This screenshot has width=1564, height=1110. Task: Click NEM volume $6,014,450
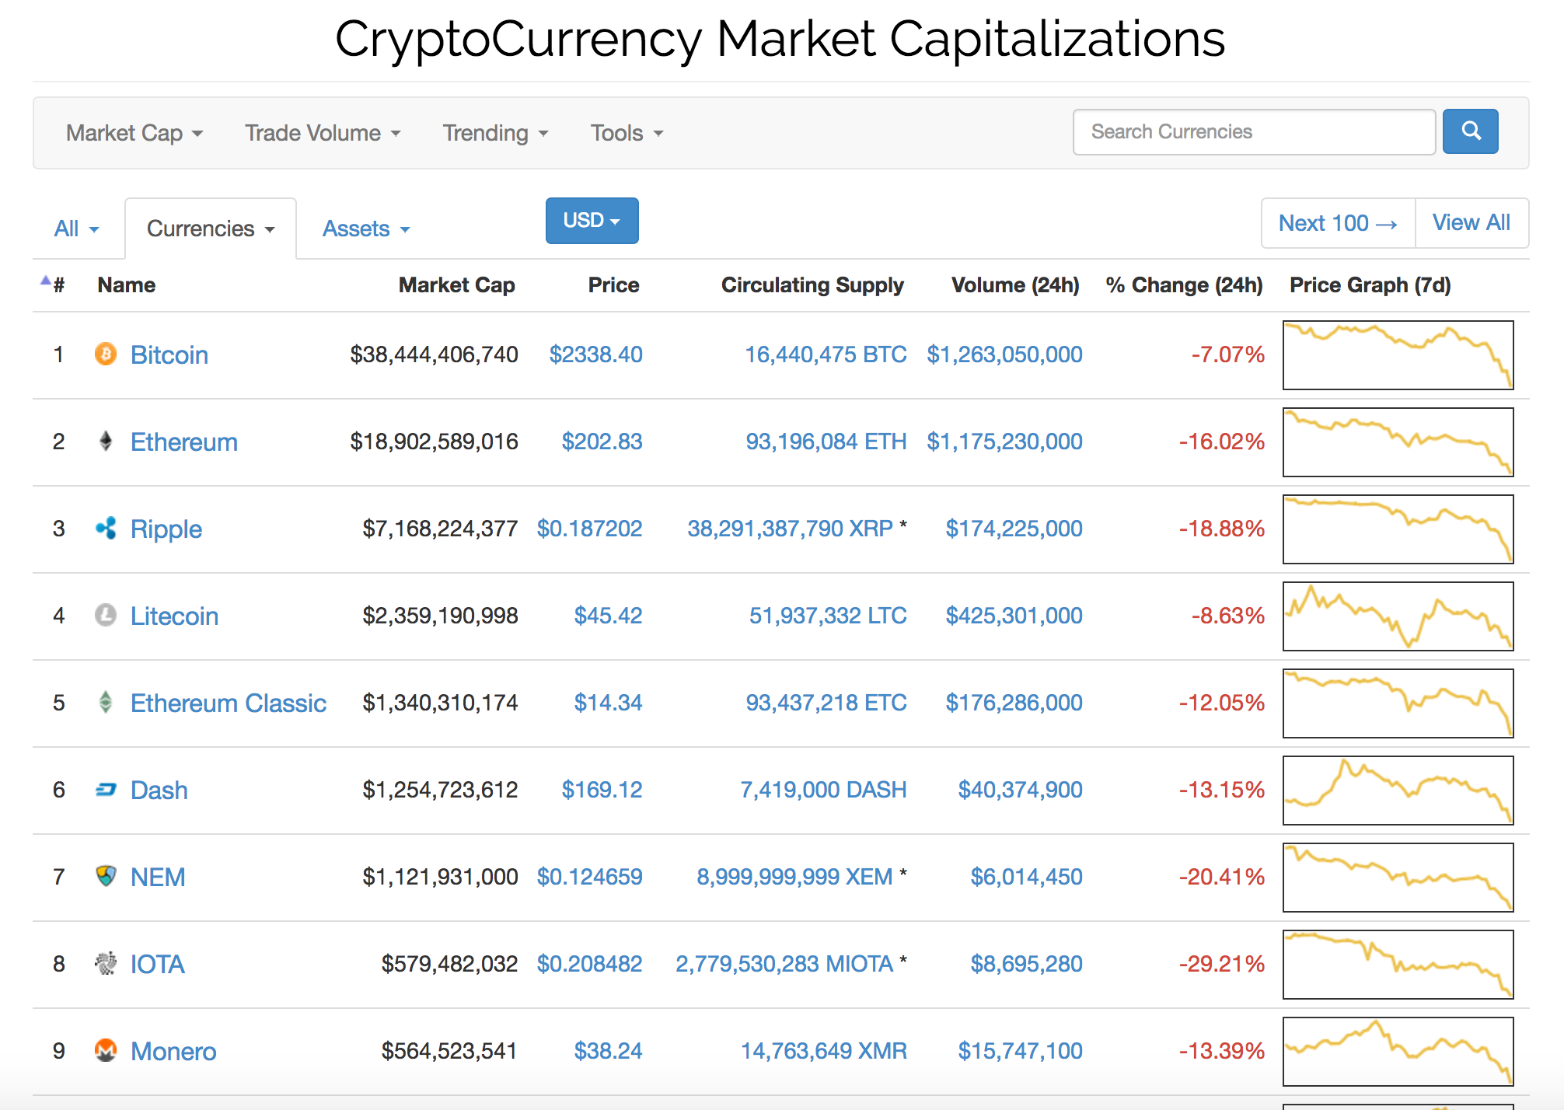(x=1026, y=877)
